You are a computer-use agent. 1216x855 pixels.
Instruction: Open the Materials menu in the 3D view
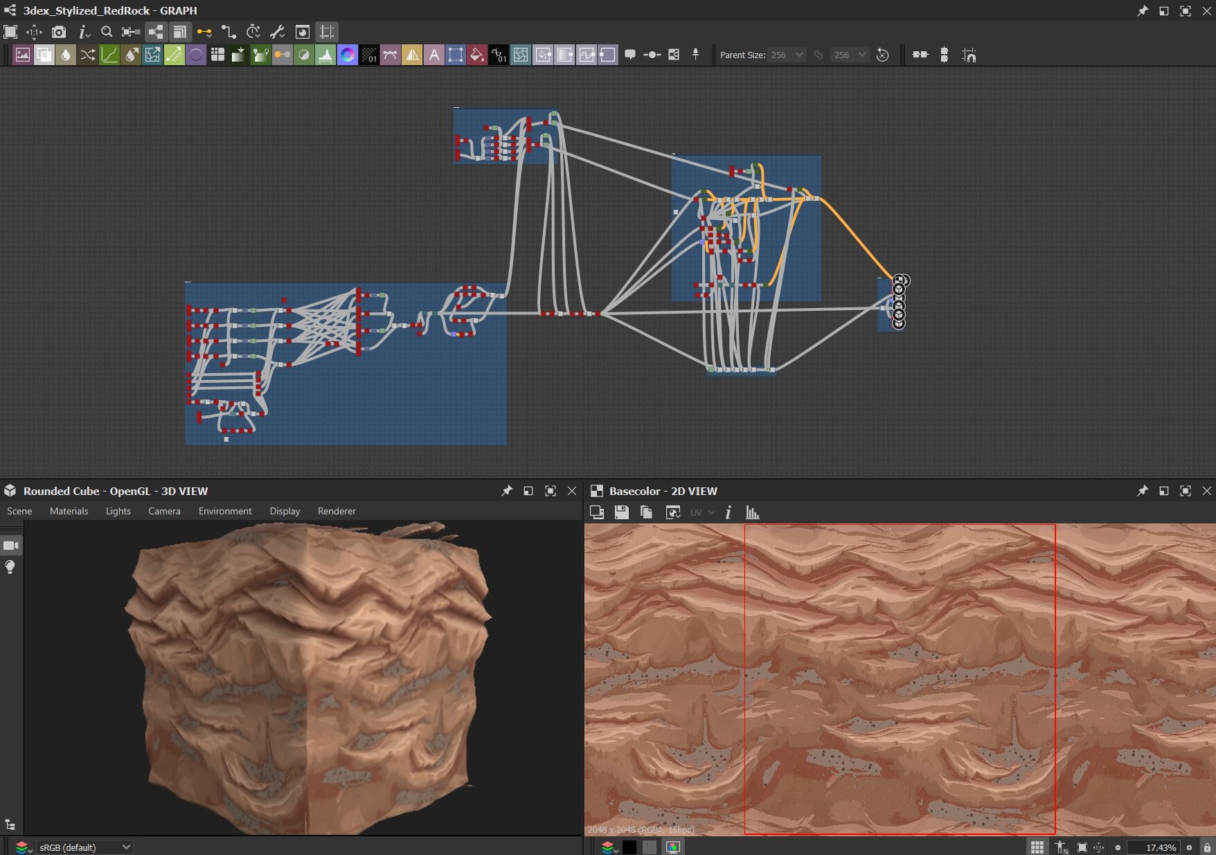[x=69, y=511]
